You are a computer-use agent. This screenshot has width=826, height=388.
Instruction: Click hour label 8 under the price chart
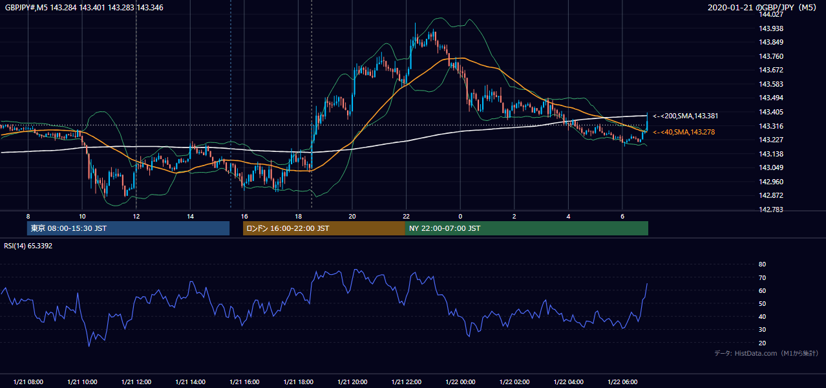[x=28, y=216]
